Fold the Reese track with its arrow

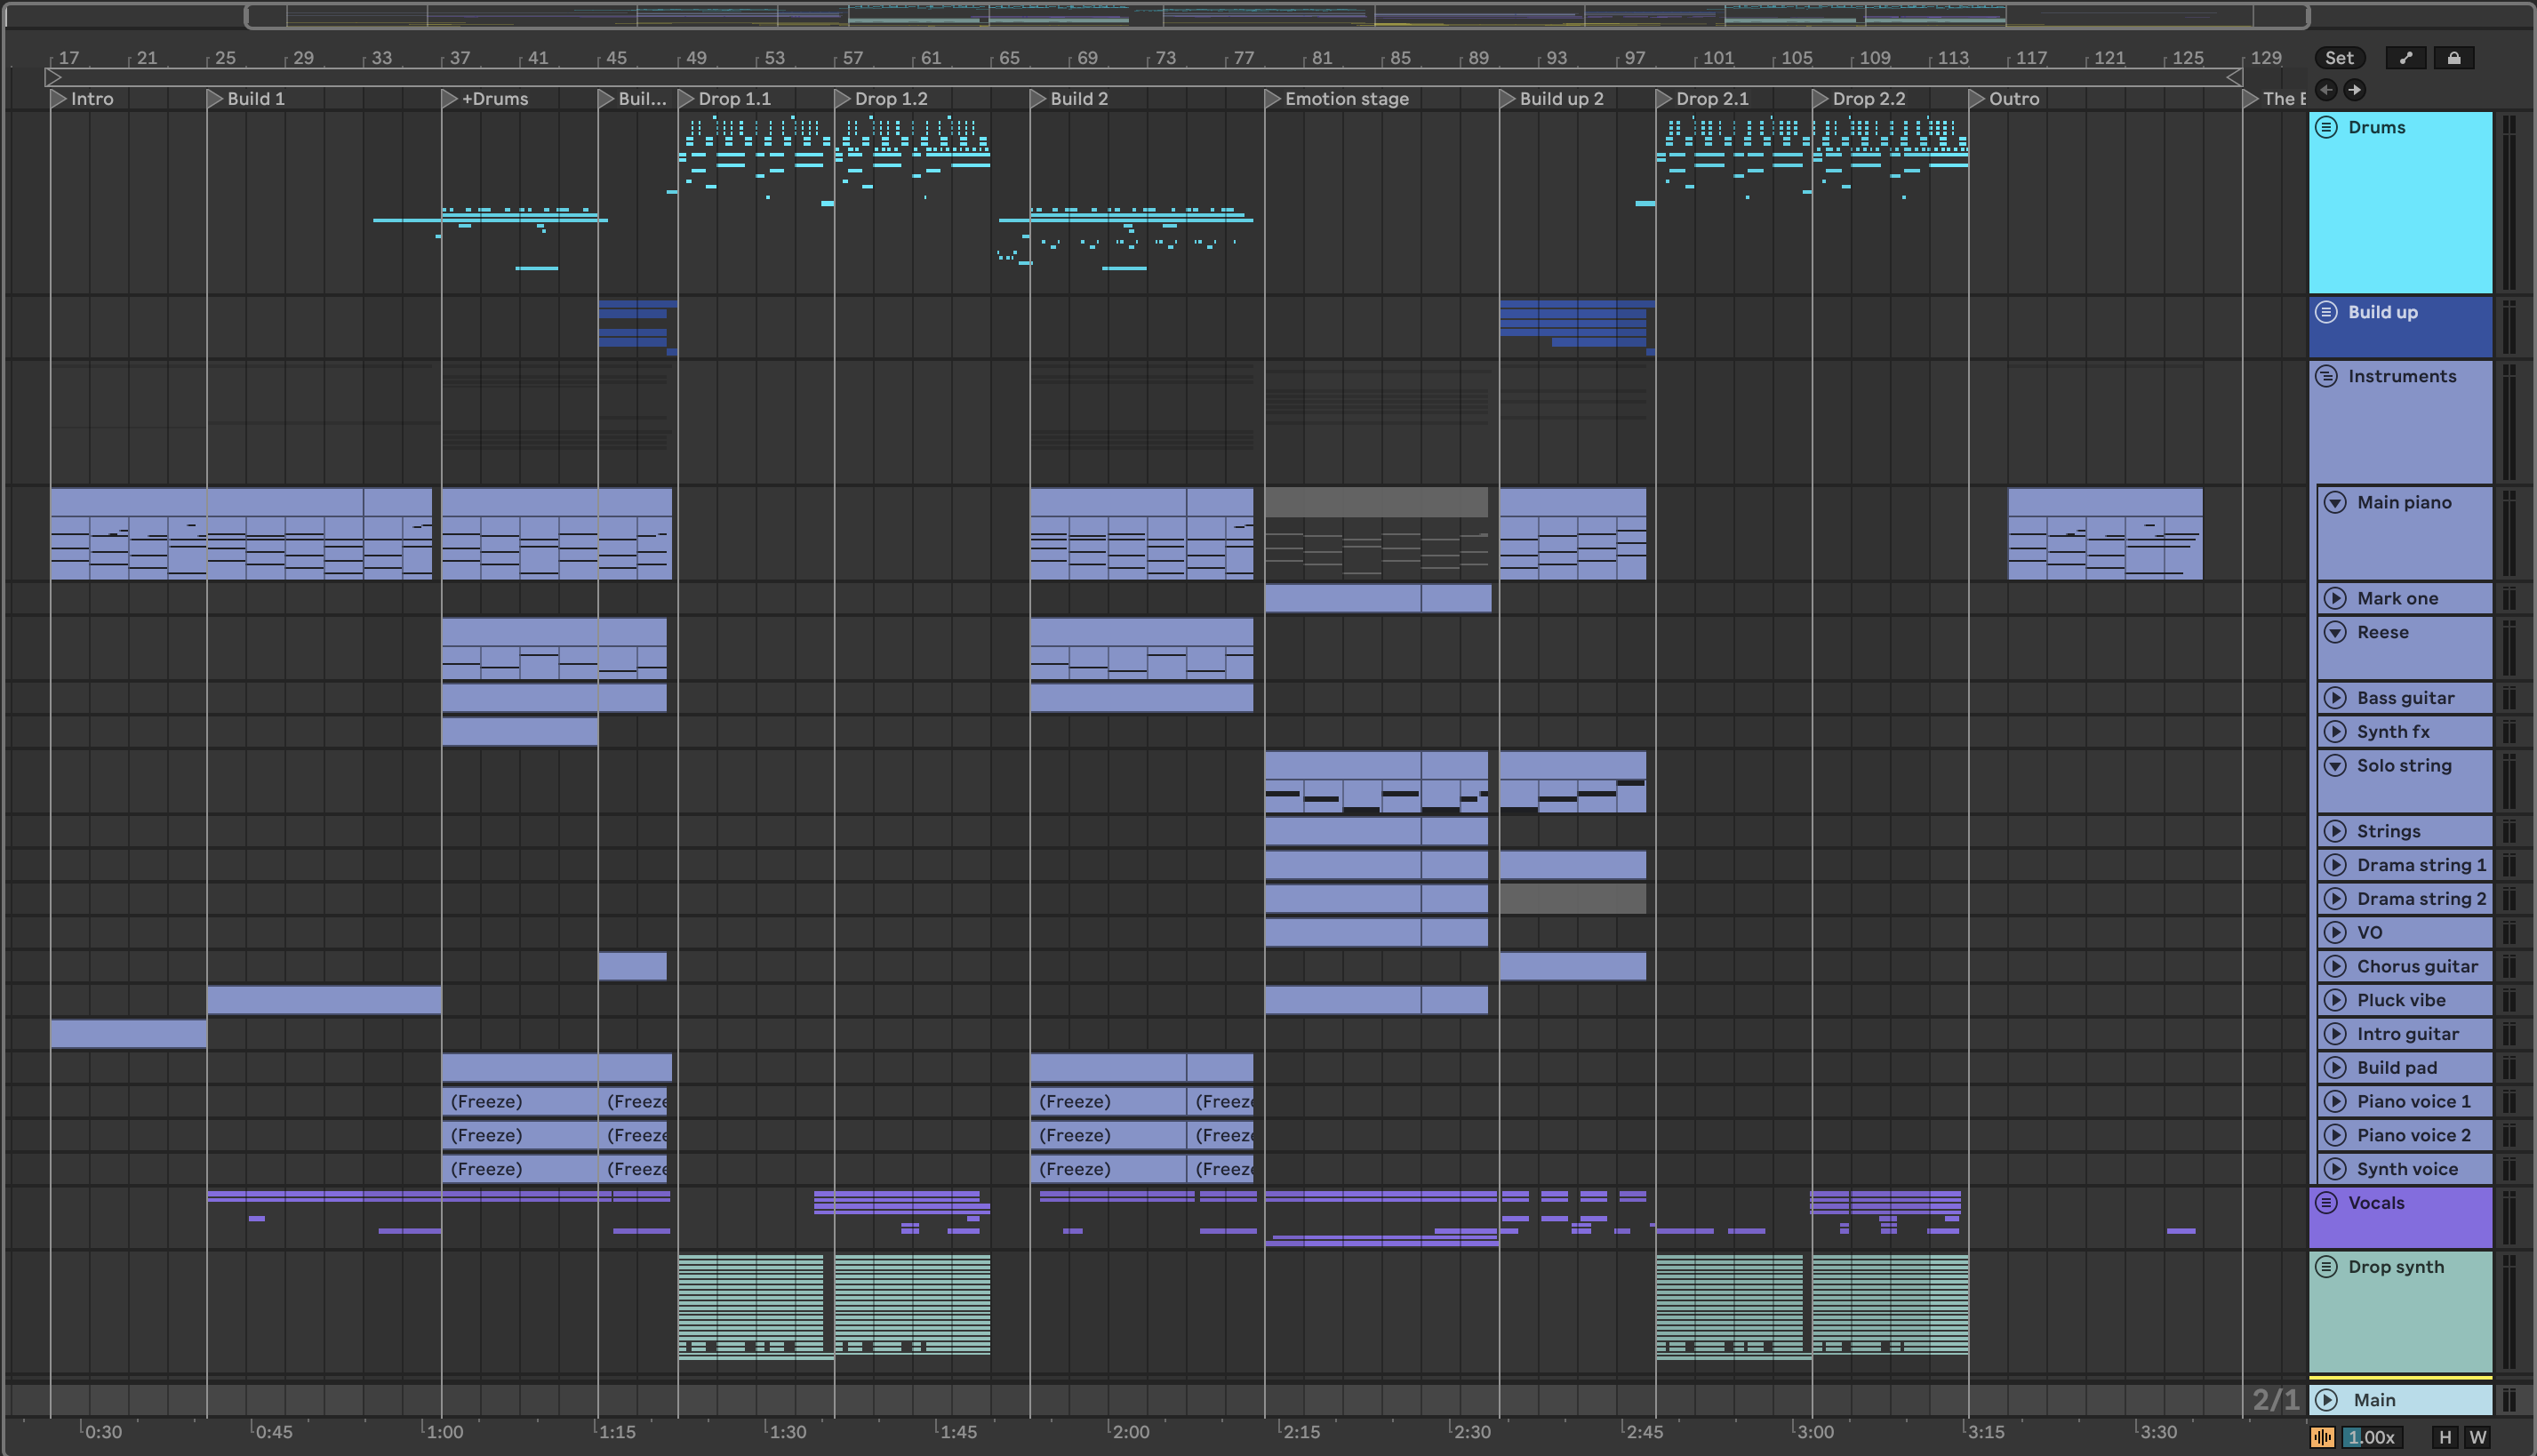2335,632
